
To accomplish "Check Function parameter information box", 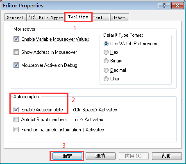I will 16,130.
